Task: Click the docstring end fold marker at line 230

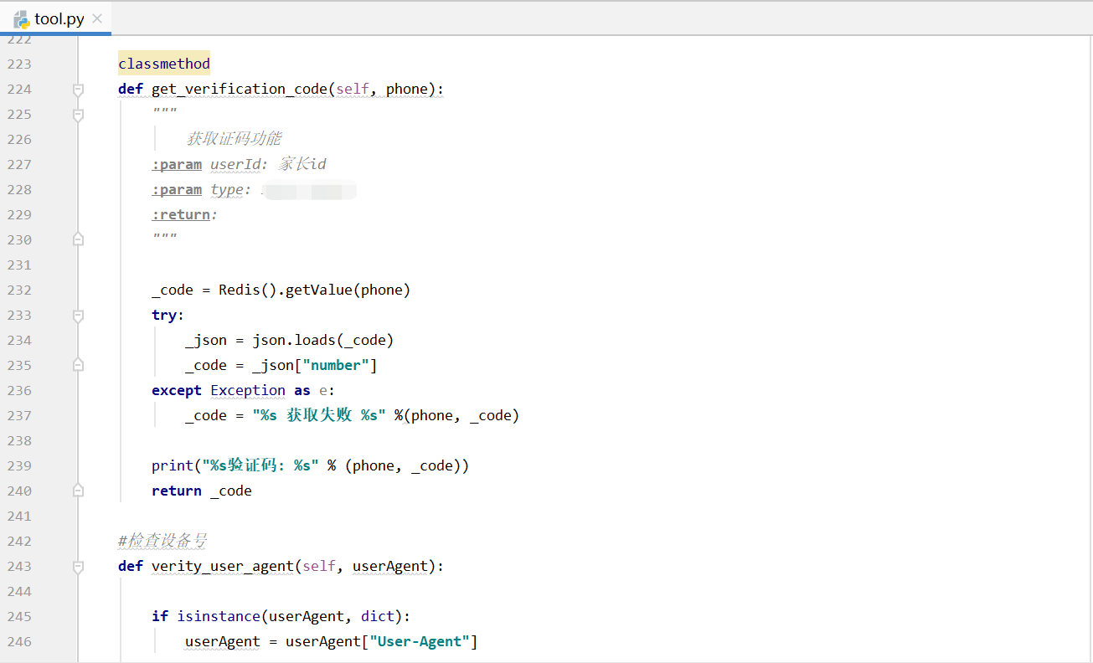Action: [x=78, y=239]
